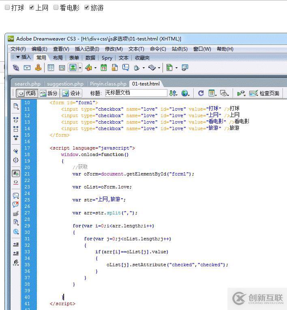Refresh design view with the refresh icon

pos(201,93)
